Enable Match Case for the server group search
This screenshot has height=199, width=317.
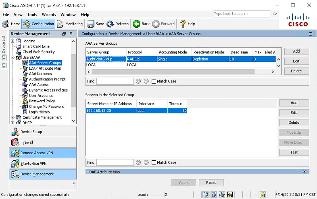coord(154,81)
